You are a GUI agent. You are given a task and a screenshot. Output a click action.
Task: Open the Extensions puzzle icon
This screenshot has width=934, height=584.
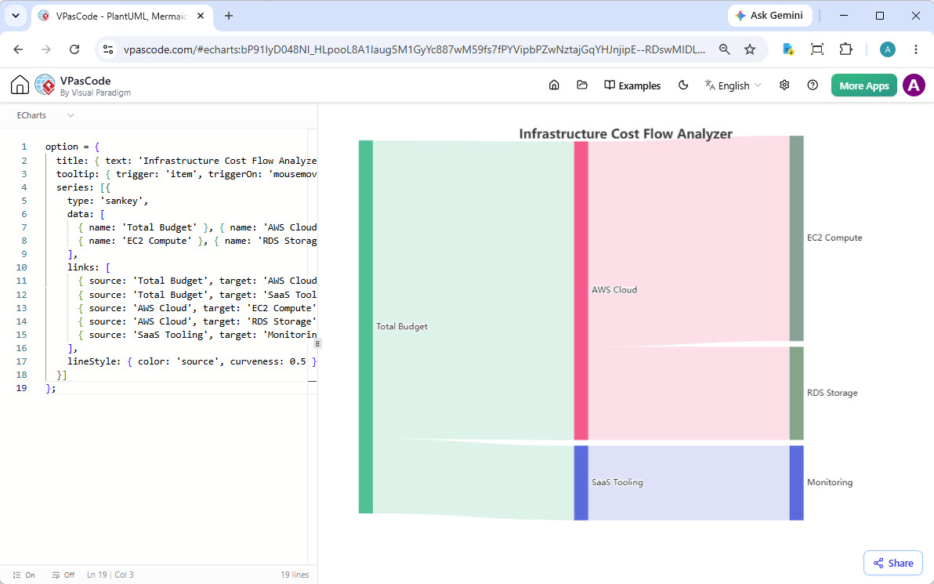(845, 49)
